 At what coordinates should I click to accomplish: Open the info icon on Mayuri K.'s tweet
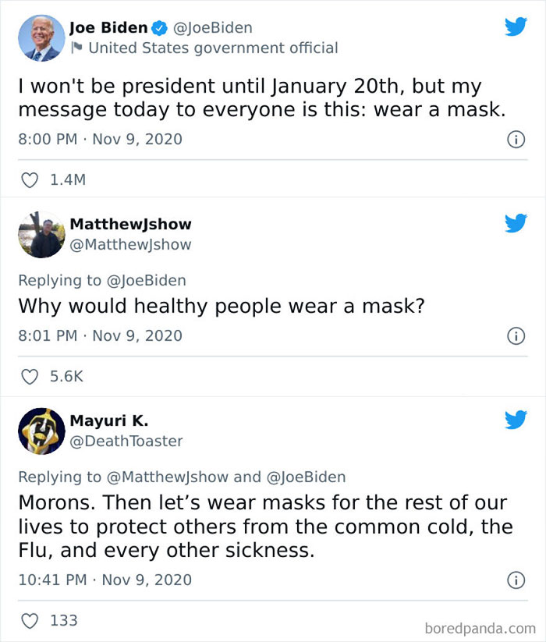516,580
